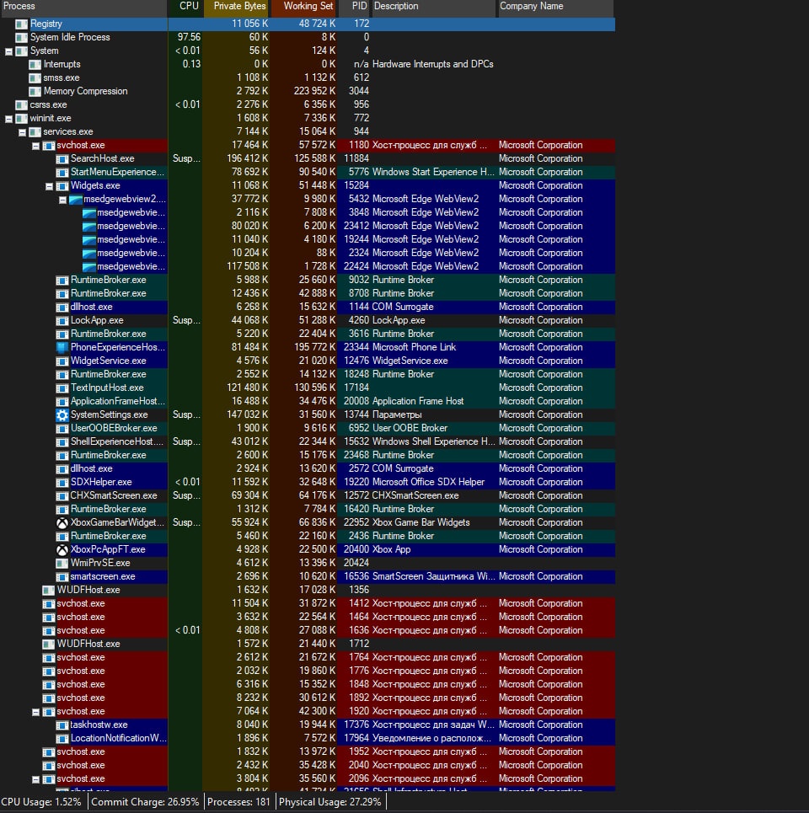Collapse the Widgets.exe tree node
Screen dimensions: 809x813
[49, 186]
